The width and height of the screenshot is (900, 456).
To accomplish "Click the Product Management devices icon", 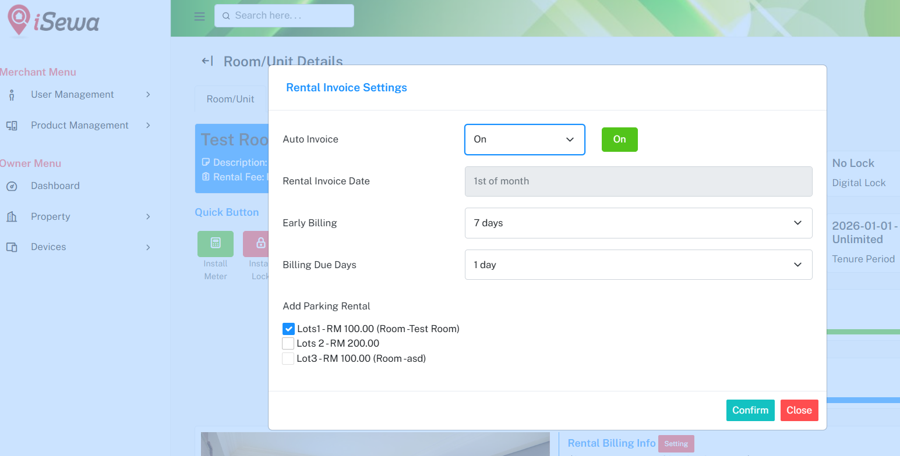I will (x=12, y=126).
